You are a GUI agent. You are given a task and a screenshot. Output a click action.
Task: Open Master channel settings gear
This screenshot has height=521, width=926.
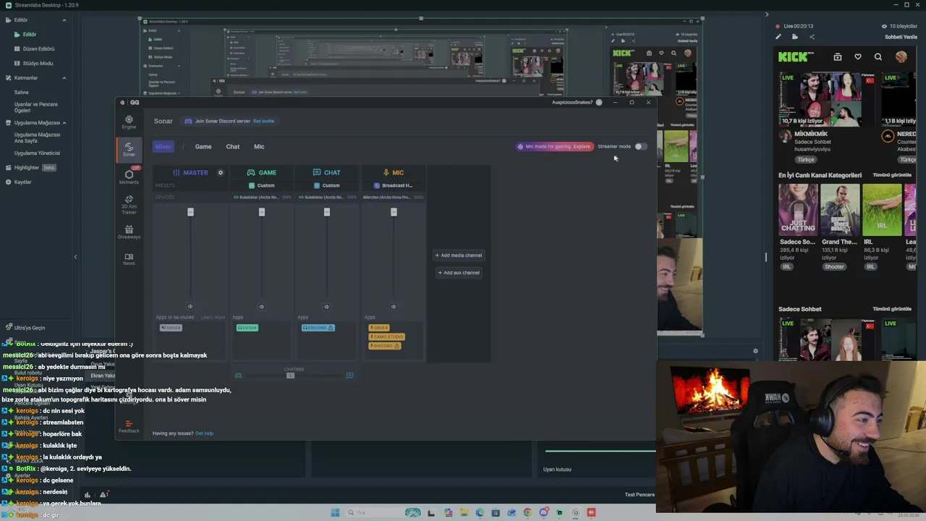[x=221, y=172]
